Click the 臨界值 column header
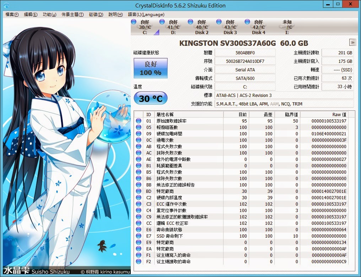The image size is (361, 277). pyautogui.click(x=287, y=114)
